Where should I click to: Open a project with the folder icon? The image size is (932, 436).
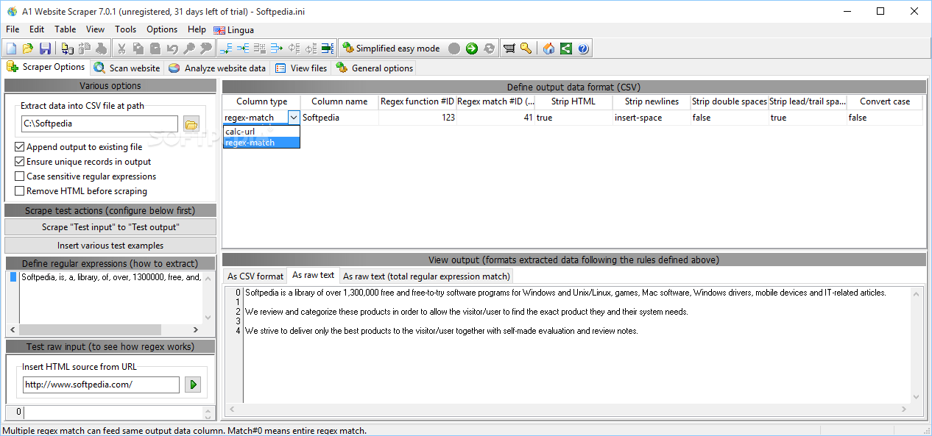pos(28,49)
